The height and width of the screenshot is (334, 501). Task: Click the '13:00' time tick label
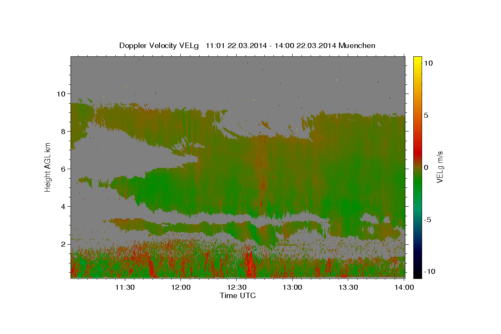pos(292,287)
